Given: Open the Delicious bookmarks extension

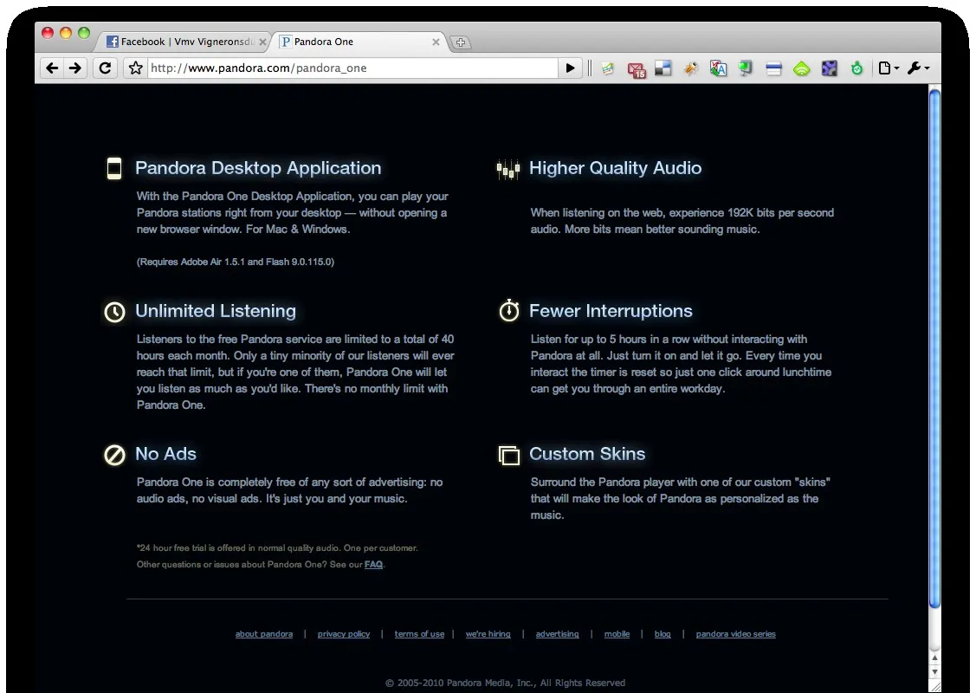Looking at the screenshot, I should (x=663, y=68).
